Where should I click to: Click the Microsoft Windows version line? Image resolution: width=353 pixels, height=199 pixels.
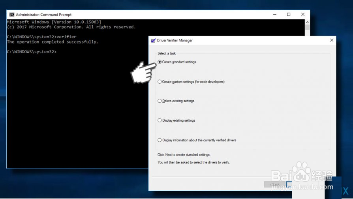tap(54, 22)
